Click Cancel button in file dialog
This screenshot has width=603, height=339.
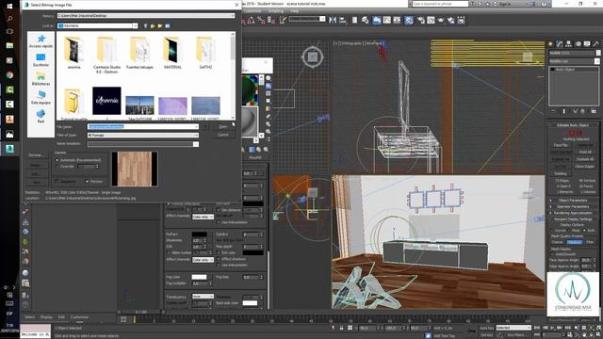point(222,135)
